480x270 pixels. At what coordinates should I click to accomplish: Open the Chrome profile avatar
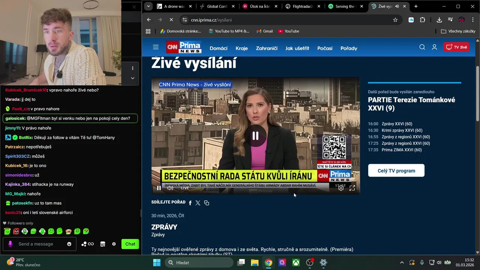[462, 20]
